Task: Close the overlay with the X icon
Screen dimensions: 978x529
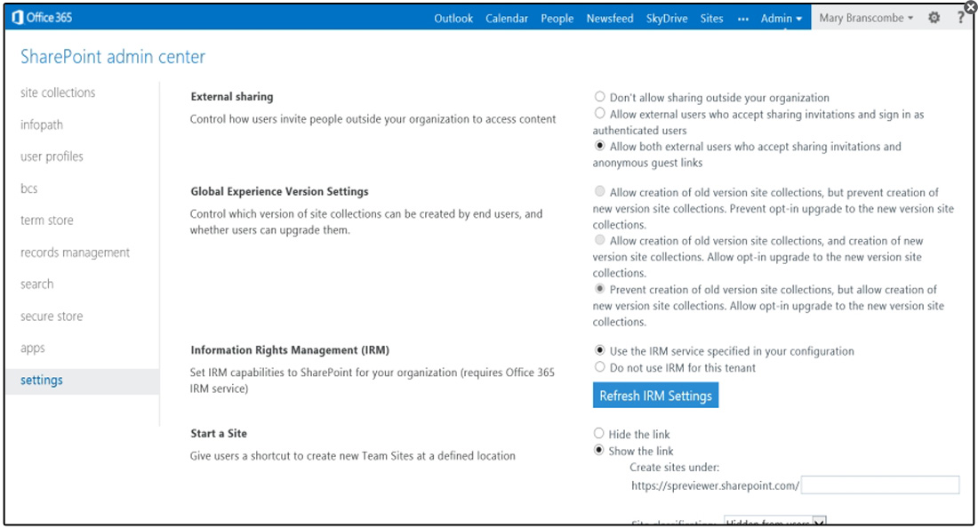Action: pyautogui.click(x=971, y=7)
